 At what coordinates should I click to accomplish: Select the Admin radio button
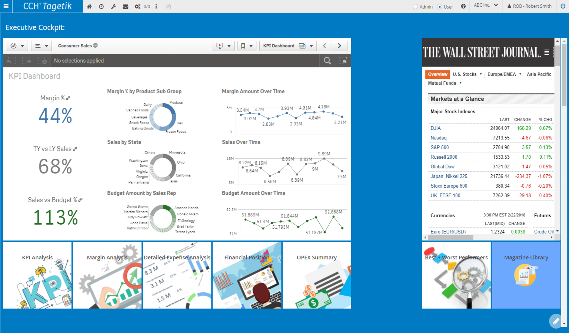(415, 7)
